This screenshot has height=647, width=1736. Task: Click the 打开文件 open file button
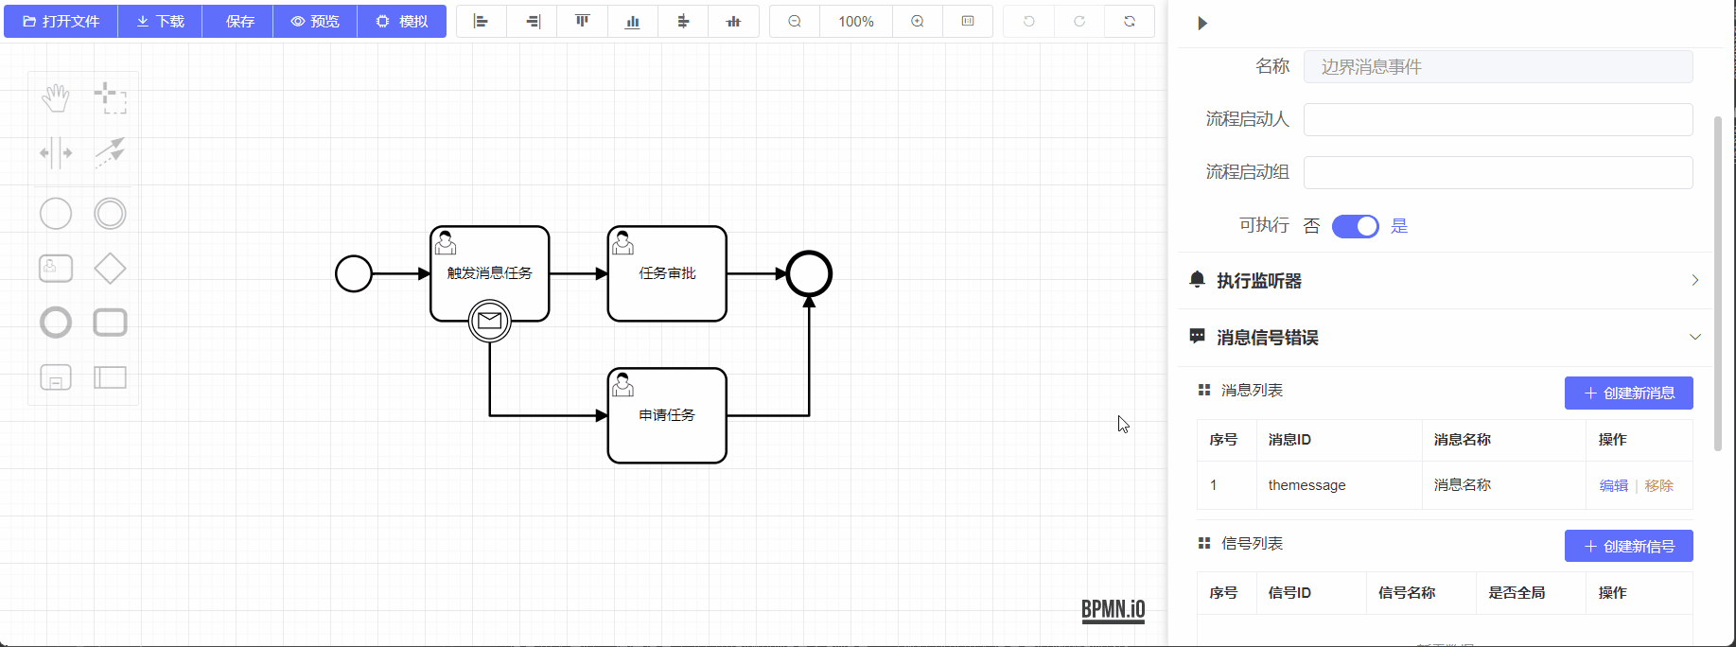tap(61, 21)
